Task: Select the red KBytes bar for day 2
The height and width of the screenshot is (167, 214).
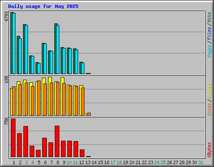Action: click(19, 145)
